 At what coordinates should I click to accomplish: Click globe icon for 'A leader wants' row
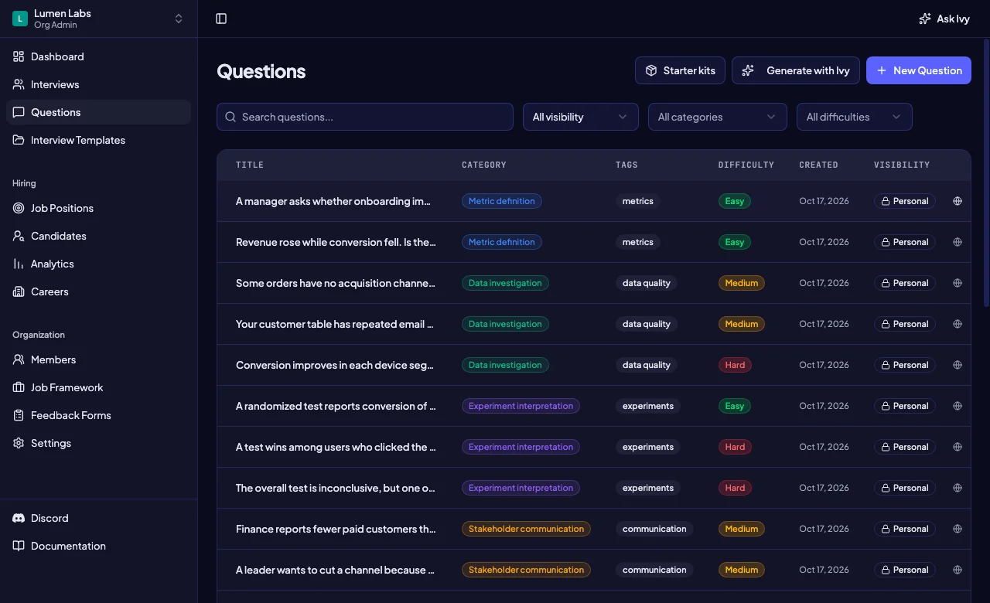click(958, 570)
